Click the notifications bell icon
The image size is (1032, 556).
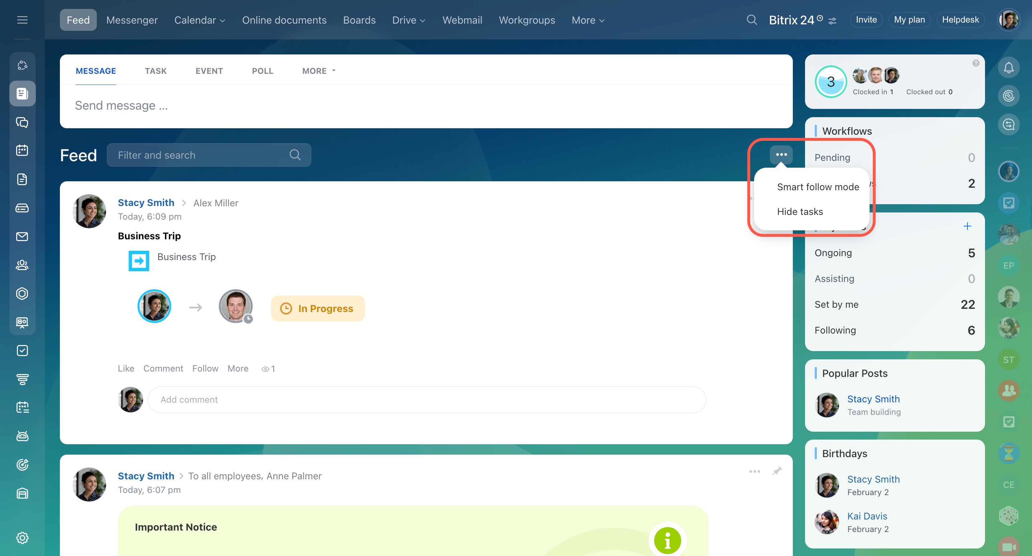point(1008,67)
